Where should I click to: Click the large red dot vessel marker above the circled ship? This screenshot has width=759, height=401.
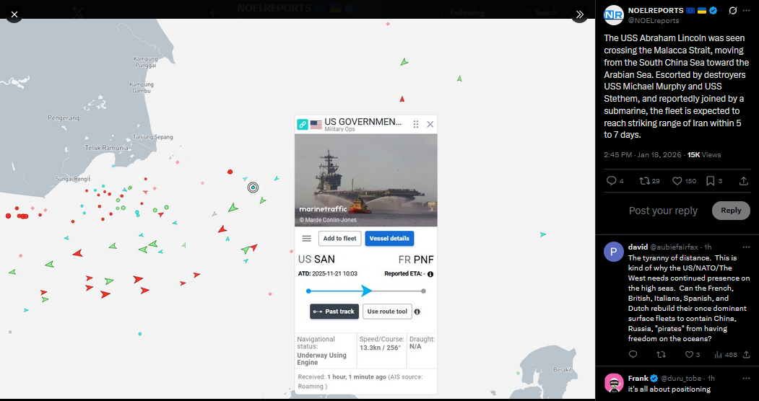[230, 172]
